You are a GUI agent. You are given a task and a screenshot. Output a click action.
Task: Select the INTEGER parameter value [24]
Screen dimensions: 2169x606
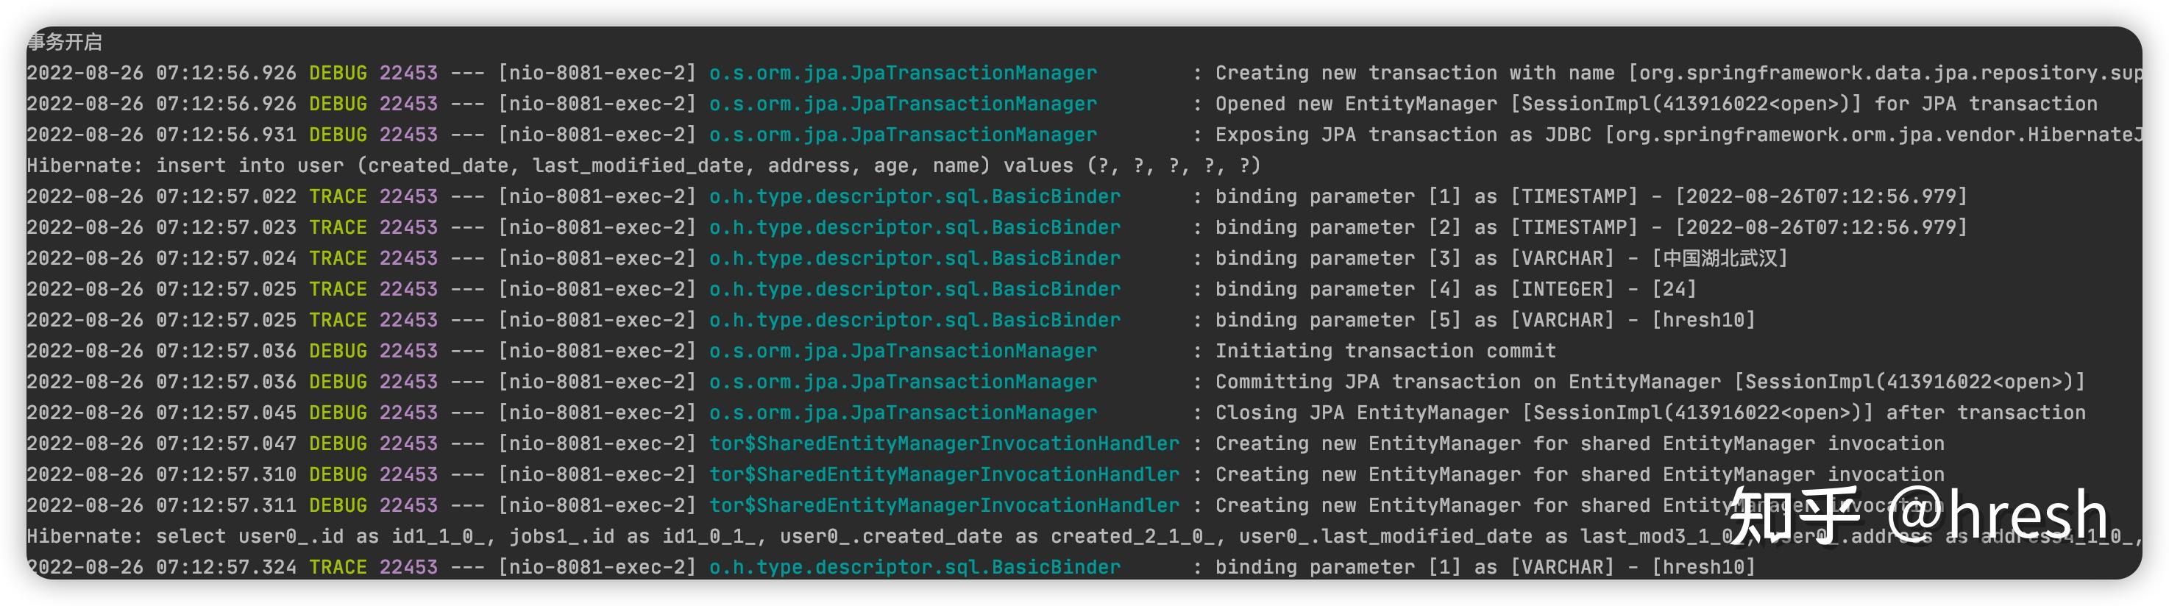click(1674, 290)
